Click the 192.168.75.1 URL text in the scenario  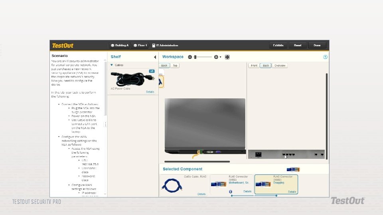pyautogui.click(x=90, y=164)
